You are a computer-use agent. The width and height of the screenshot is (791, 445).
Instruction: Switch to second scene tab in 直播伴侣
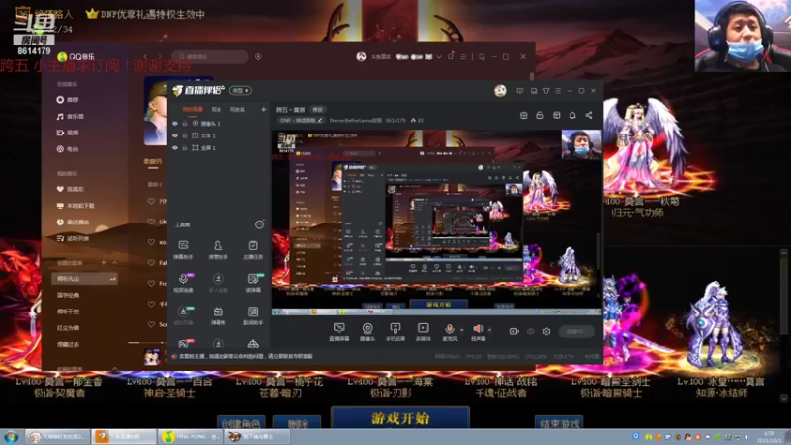coord(217,109)
